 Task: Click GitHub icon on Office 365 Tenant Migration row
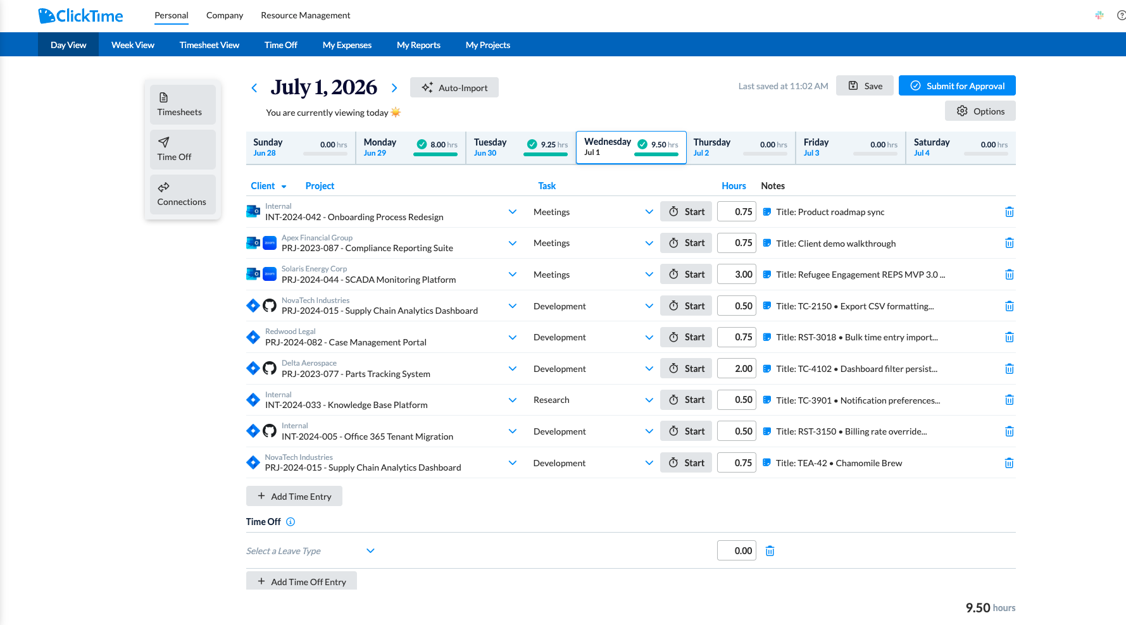[x=270, y=431]
